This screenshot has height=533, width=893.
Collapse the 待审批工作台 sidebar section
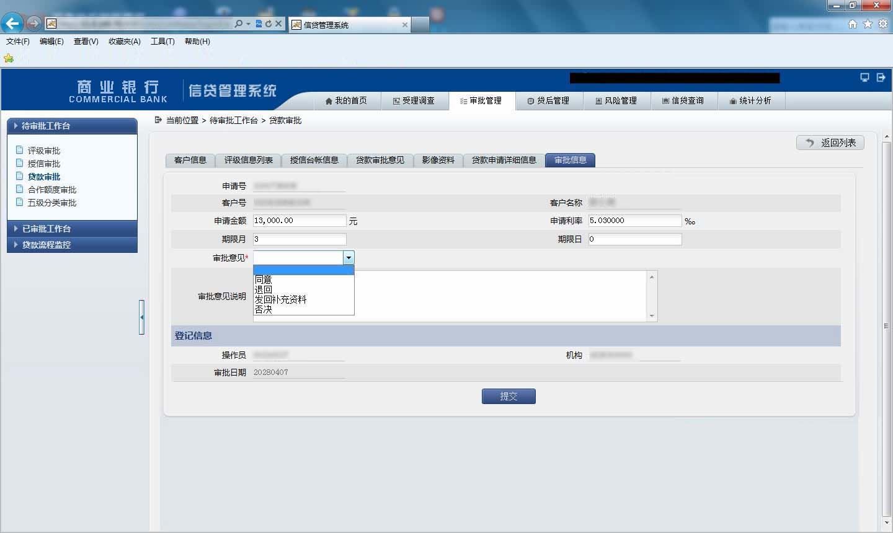(x=72, y=126)
